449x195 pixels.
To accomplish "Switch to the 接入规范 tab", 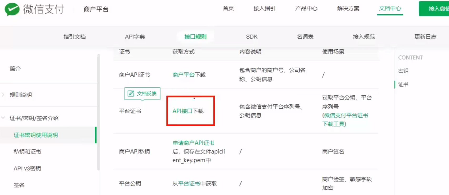I will click(364, 37).
